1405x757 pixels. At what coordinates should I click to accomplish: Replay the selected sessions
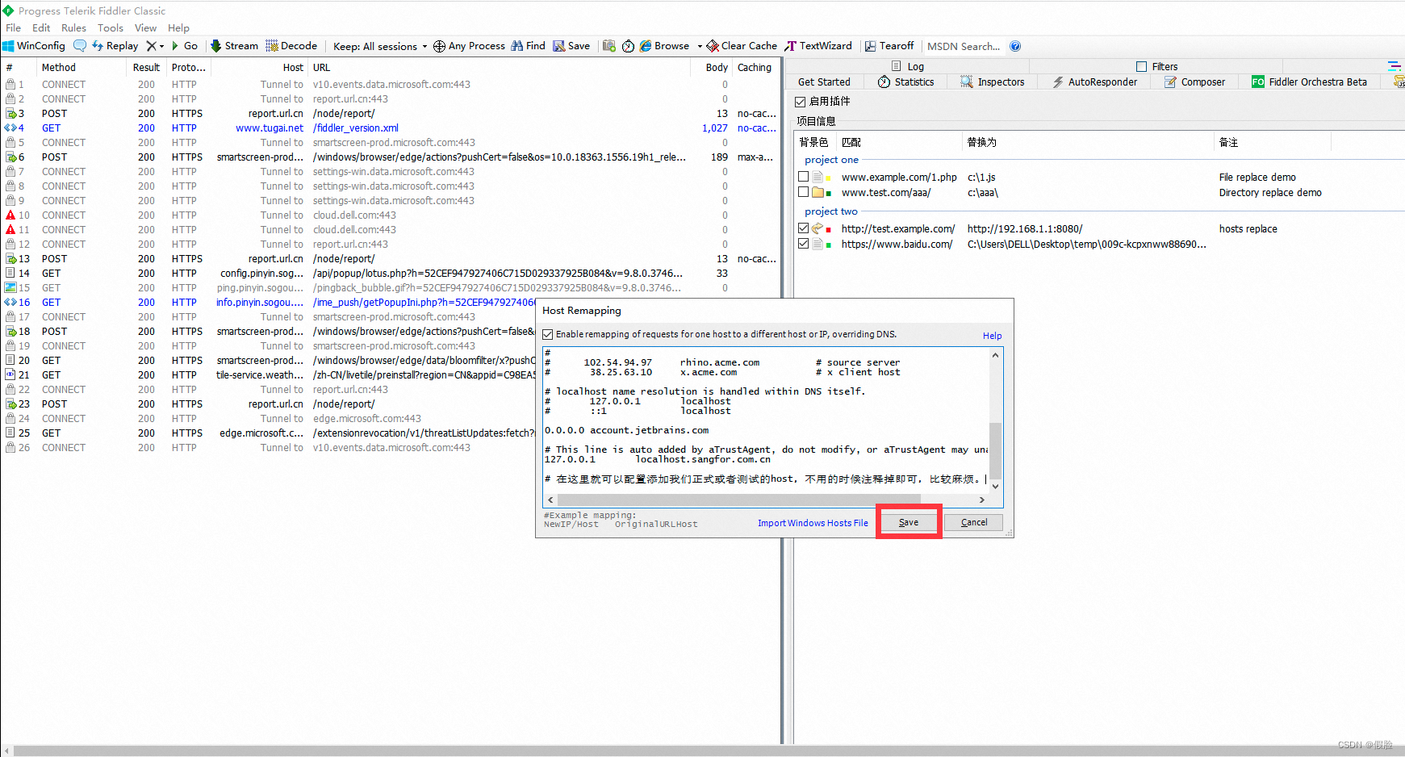[x=115, y=46]
